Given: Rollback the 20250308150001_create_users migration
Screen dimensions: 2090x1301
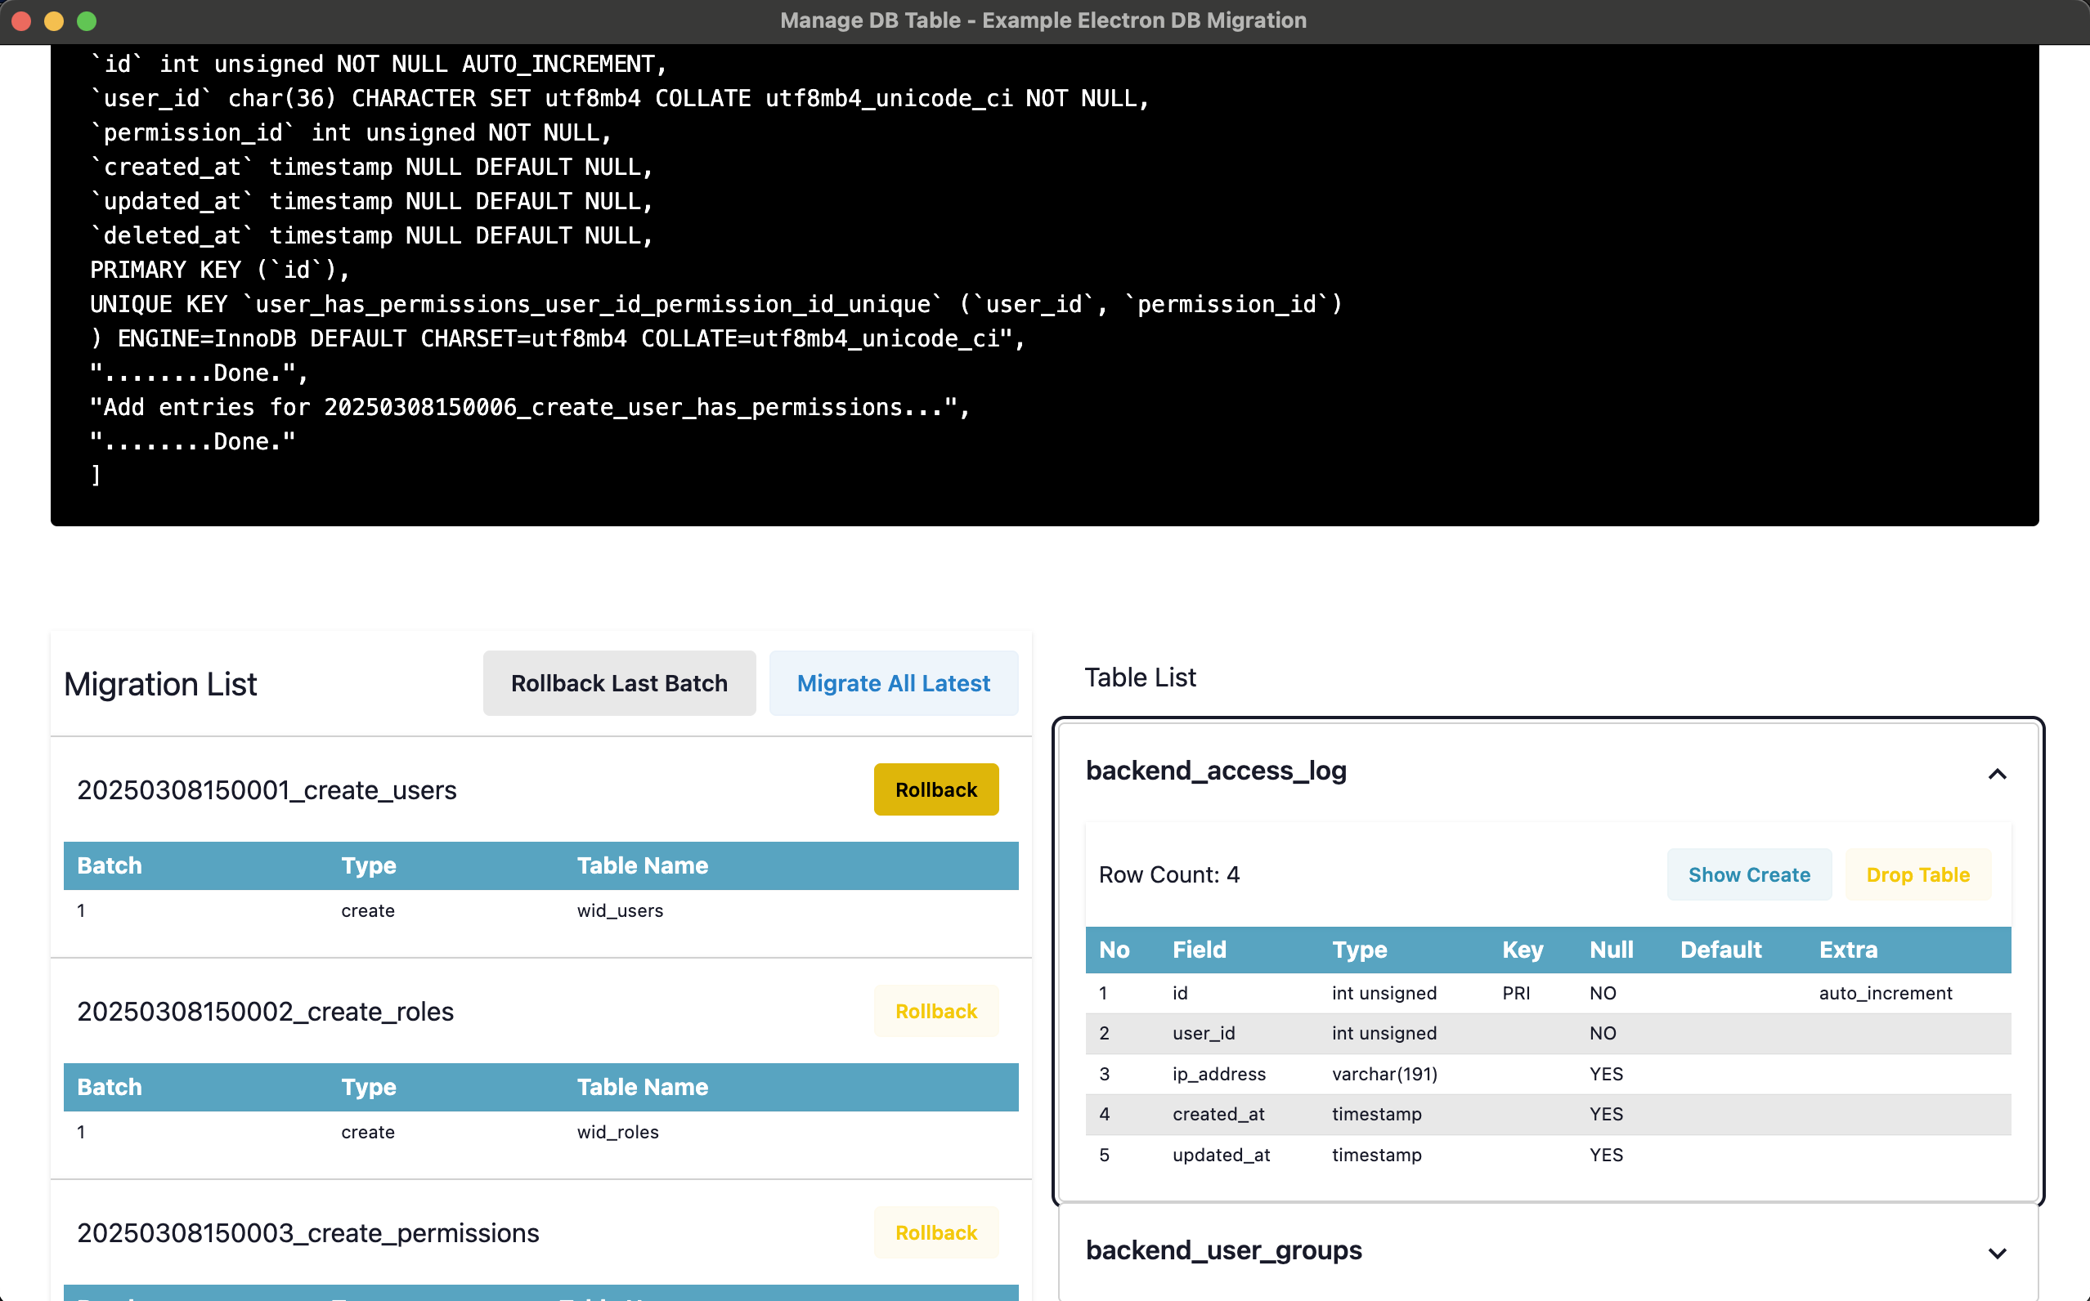Looking at the screenshot, I should tap(935, 789).
